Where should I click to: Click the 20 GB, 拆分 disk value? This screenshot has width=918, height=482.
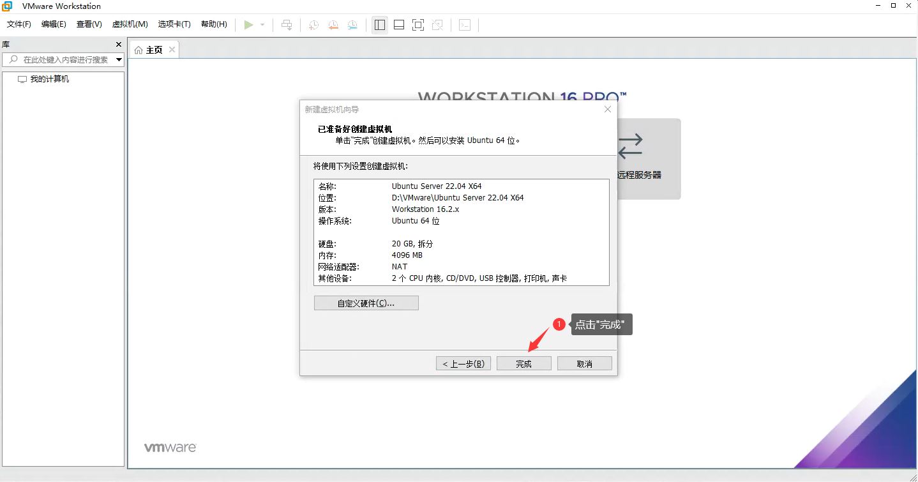[412, 244]
